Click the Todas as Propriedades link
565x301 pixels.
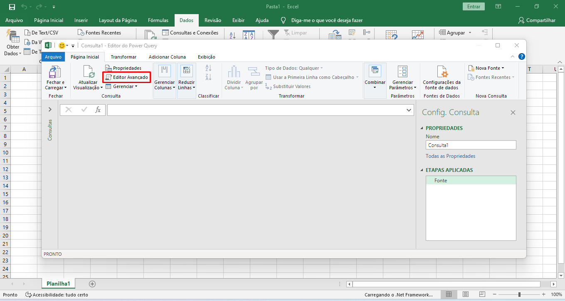pyautogui.click(x=450, y=156)
